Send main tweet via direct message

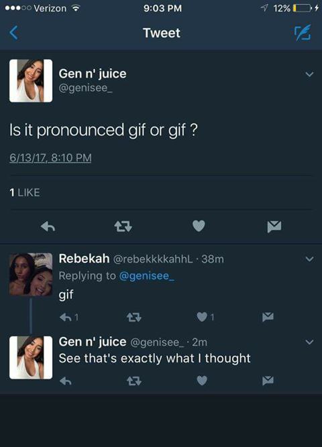[274, 227]
